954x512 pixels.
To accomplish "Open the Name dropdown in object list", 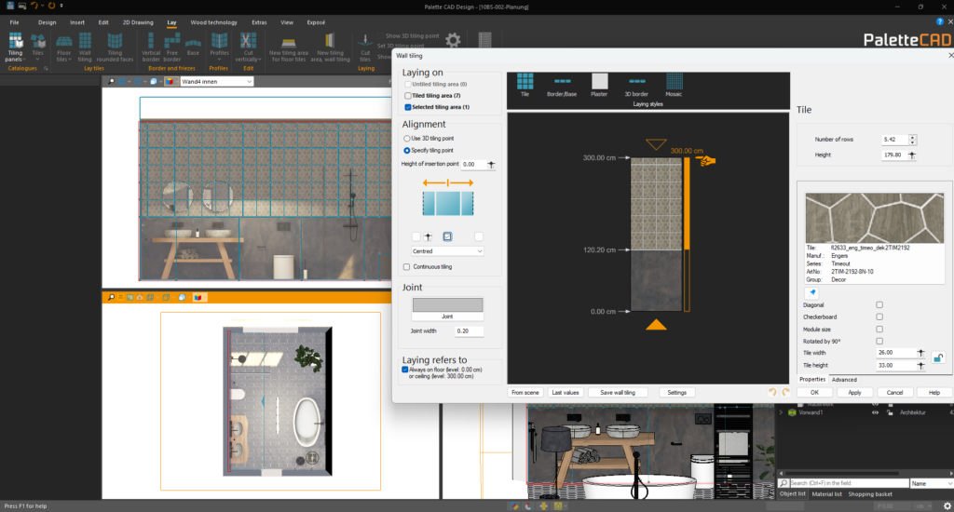I will 929,483.
